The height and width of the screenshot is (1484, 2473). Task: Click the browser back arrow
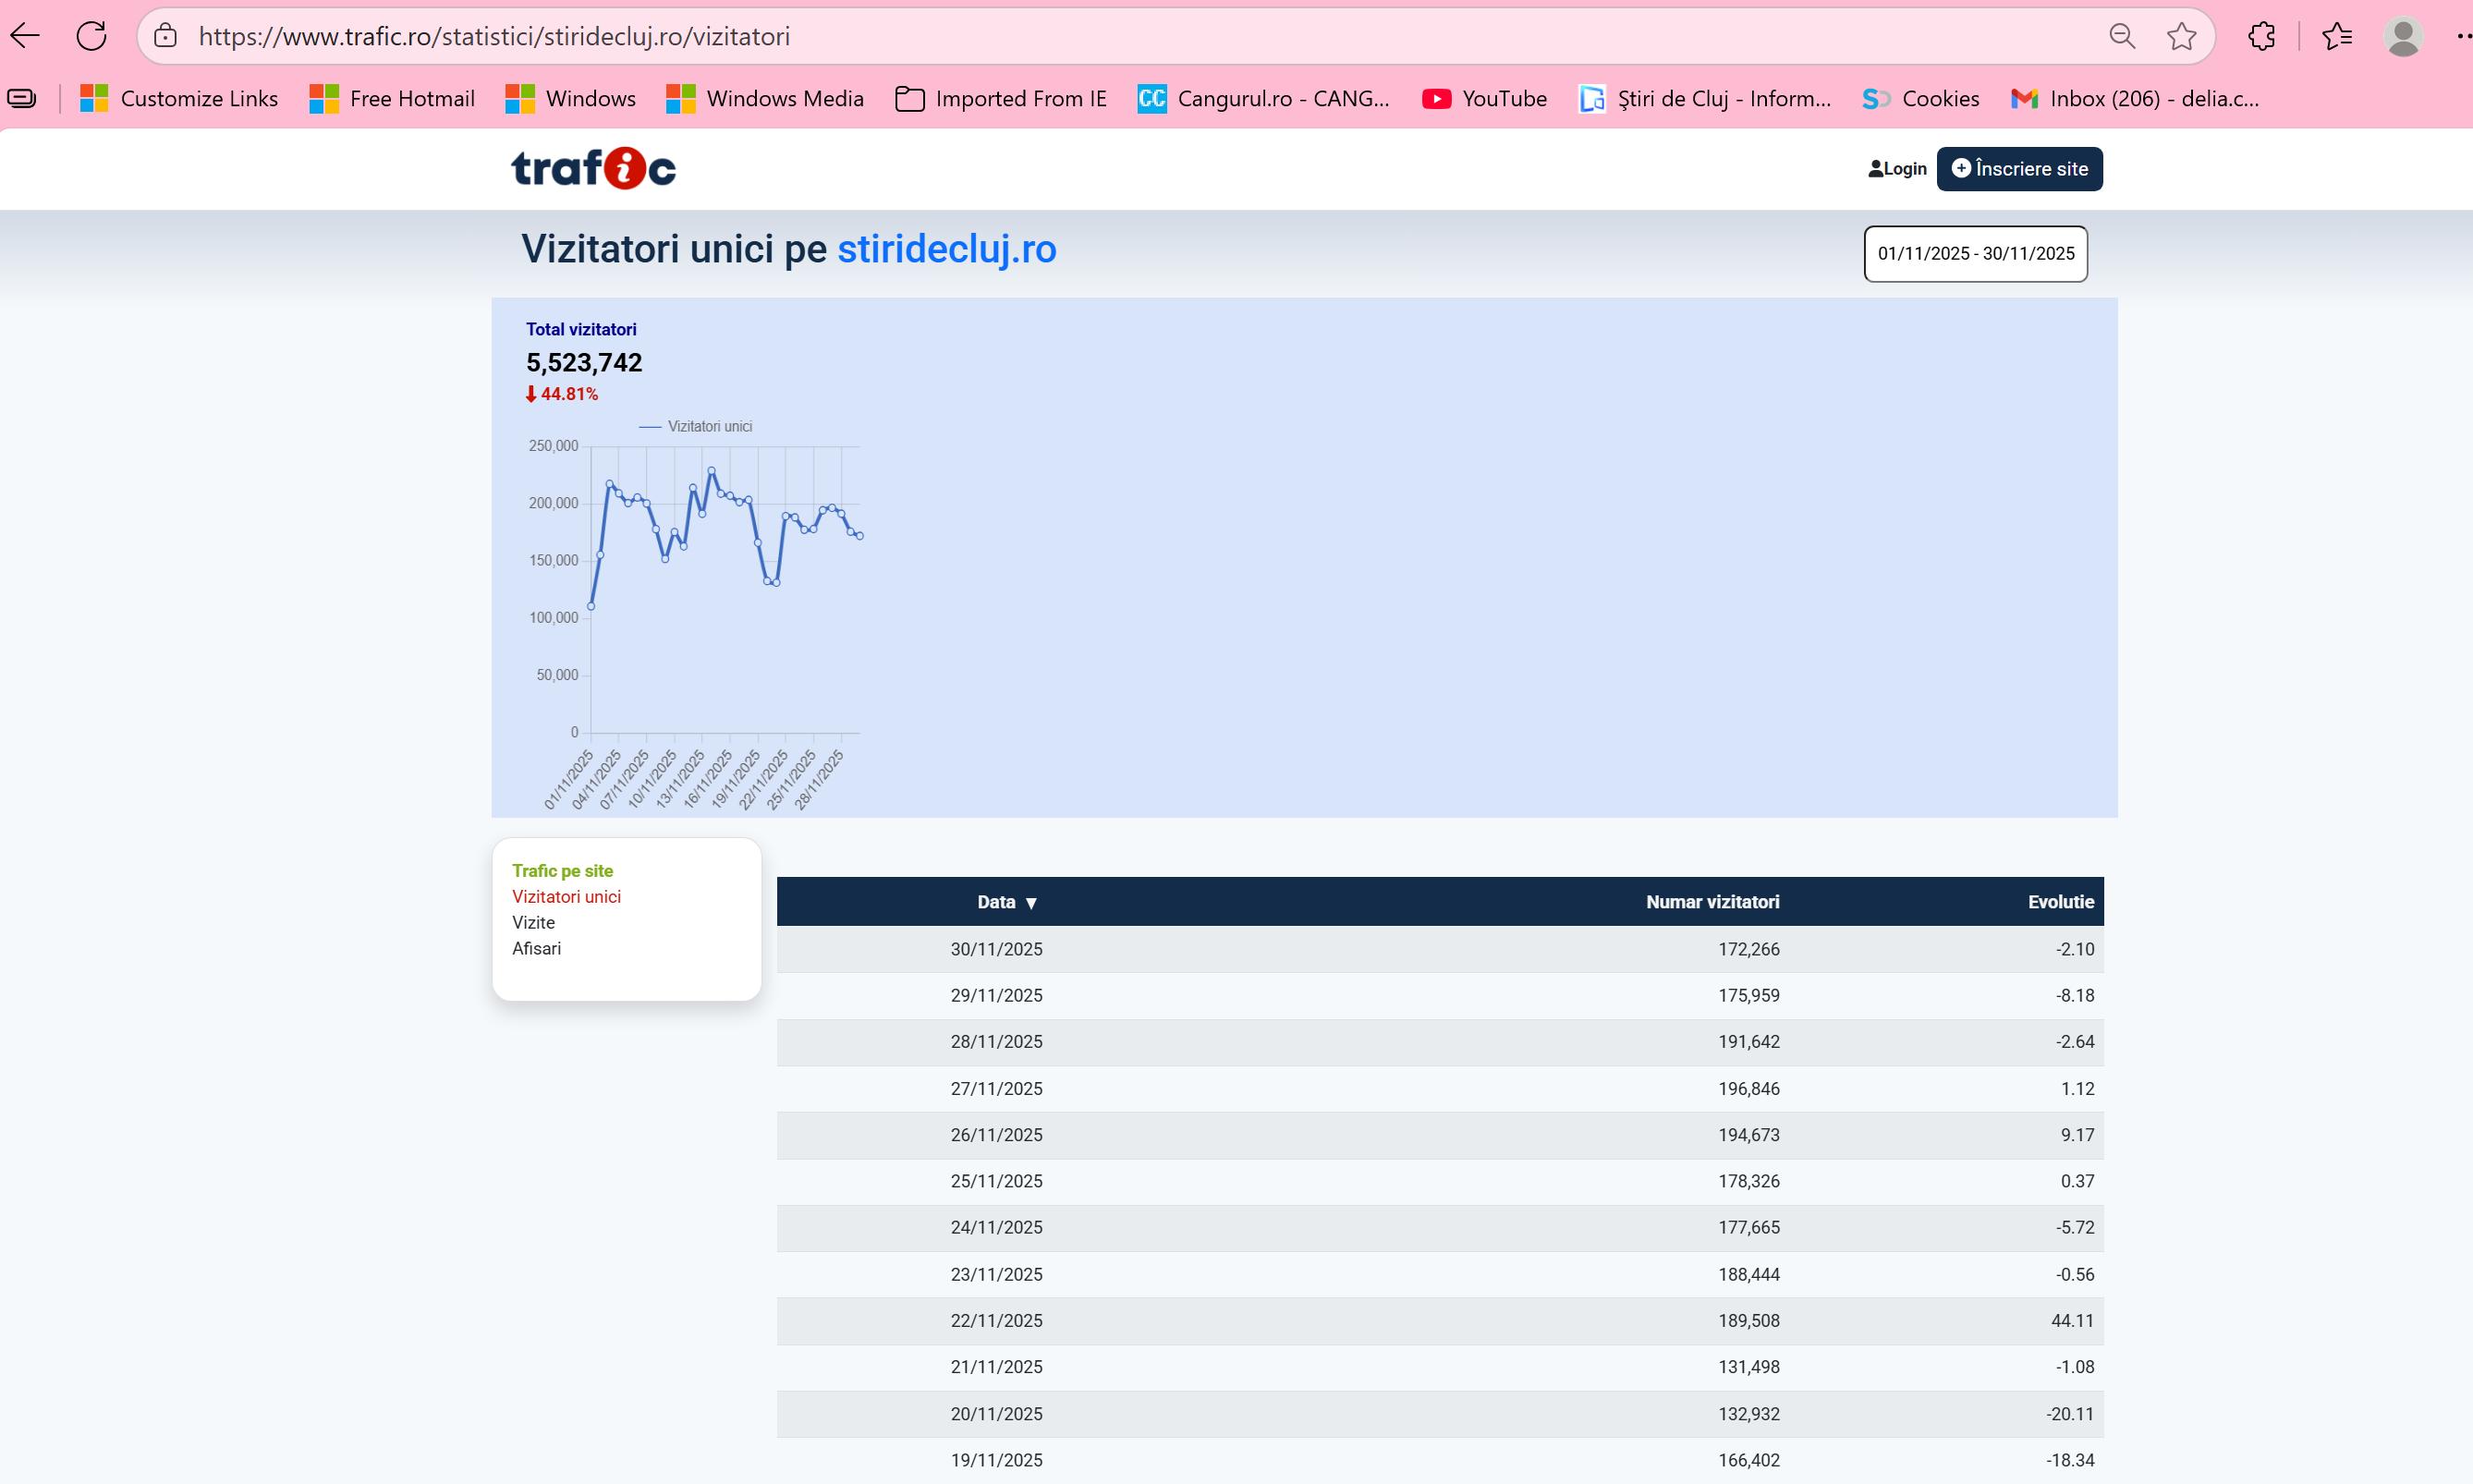(25, 36)
